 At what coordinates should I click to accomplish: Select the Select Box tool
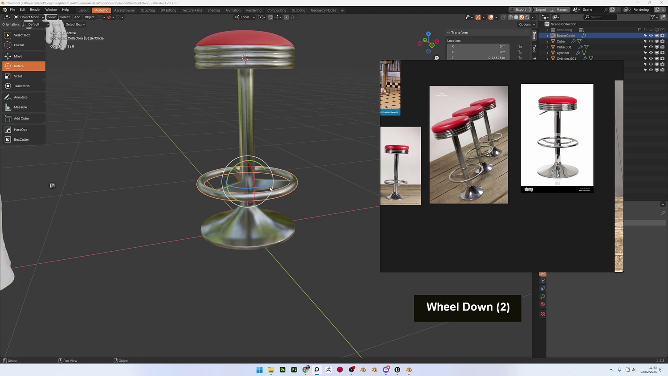point(24,35)
